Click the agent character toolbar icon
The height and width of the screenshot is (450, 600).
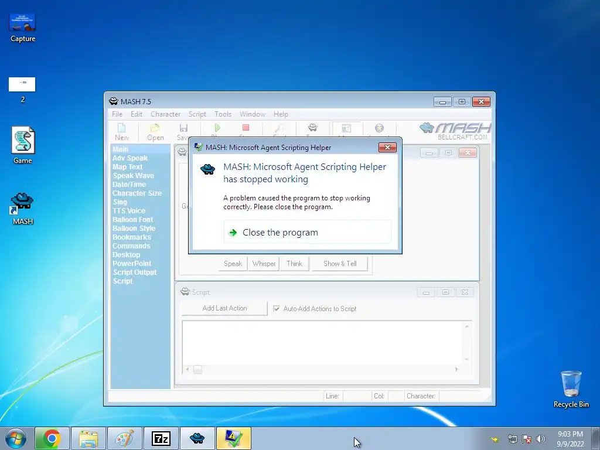tap(313, 128)
